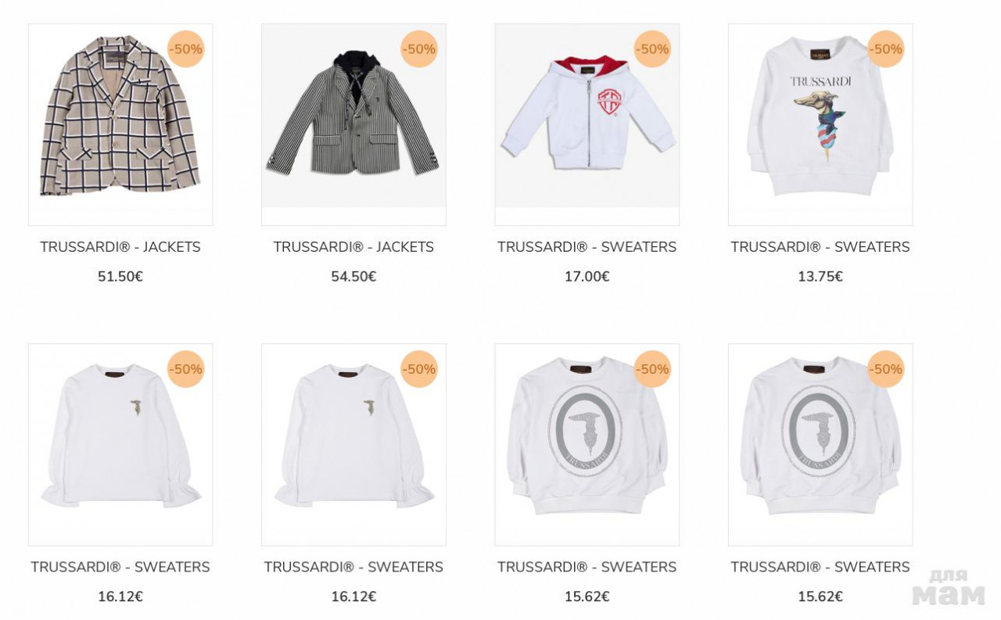The height and width of the screenshot is (620, 1001).
Task: Open the beige checked jacket thumbnail
Action: (120, 124)
